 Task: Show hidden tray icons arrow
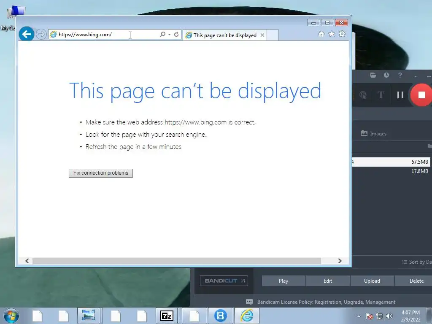[x=359, y=316]
